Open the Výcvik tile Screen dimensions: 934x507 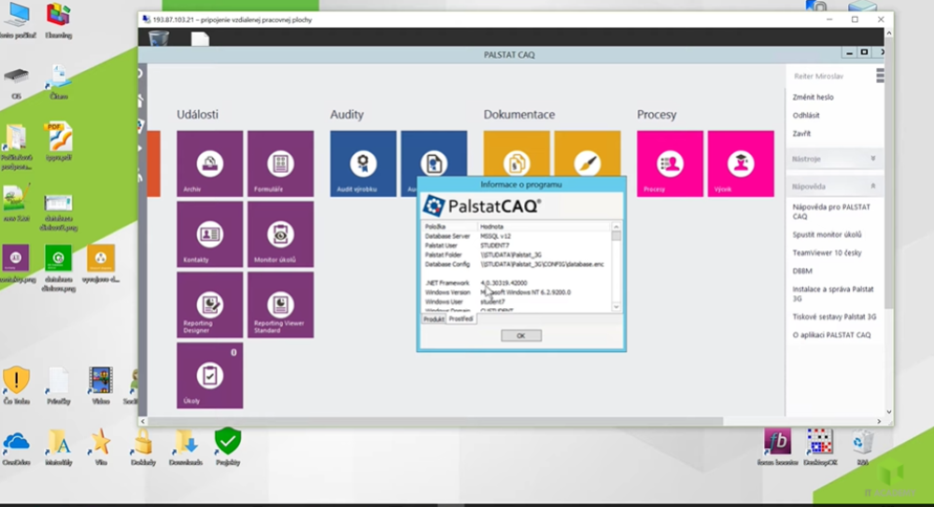pos(741,163)
